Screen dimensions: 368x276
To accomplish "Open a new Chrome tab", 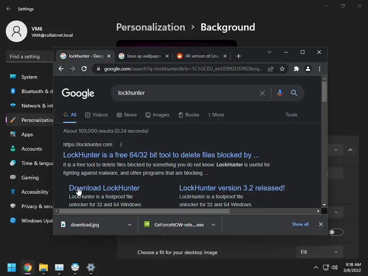I will (239, 56).
